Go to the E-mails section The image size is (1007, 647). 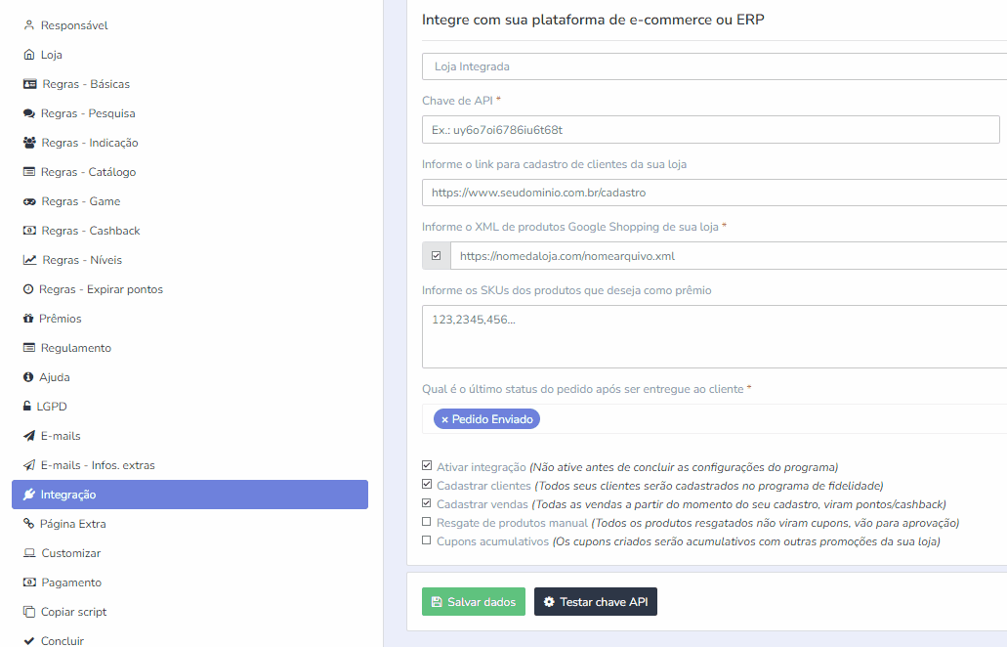189,436
